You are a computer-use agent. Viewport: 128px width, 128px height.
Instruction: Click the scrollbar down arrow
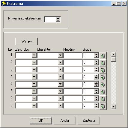tap(113, 106)
